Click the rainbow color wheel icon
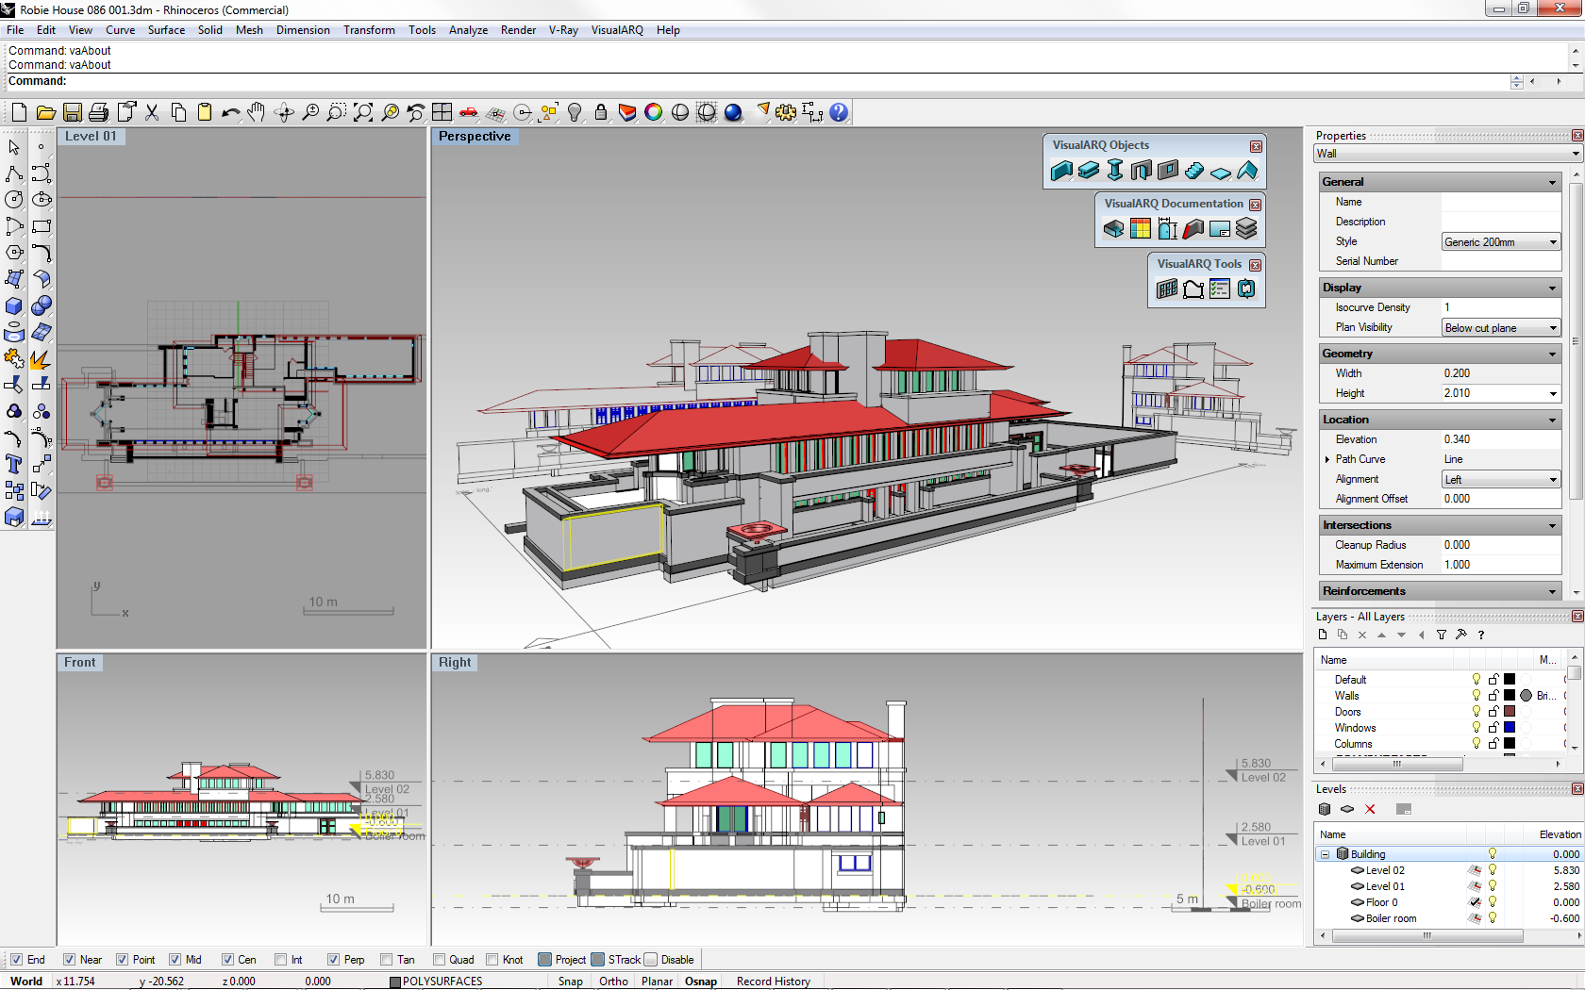This screenshot has width=1585, height=990. point(654,113)
